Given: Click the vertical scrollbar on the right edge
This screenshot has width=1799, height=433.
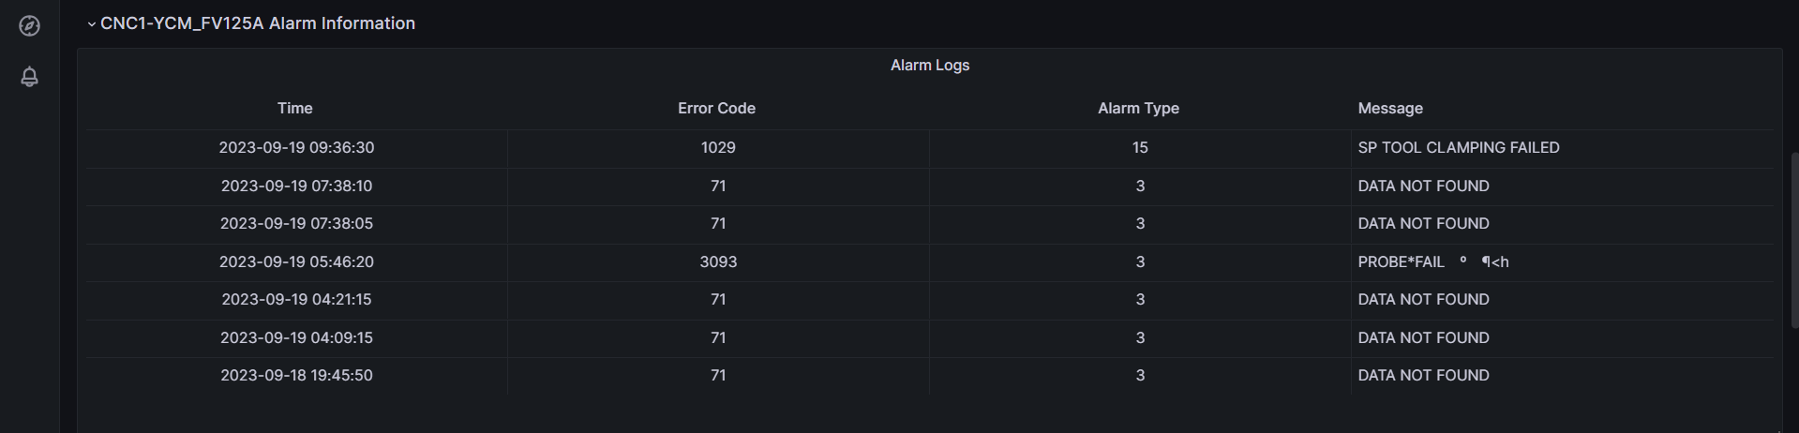Looking at the screenshot, I should click(1794, 239).
